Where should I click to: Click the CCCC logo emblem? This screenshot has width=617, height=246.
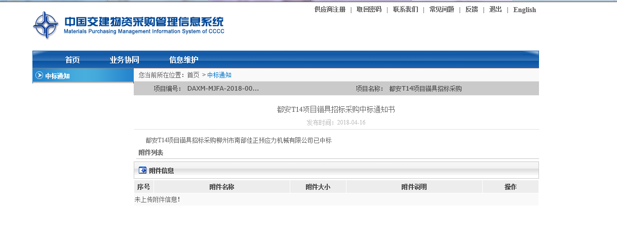click(46, 25)
